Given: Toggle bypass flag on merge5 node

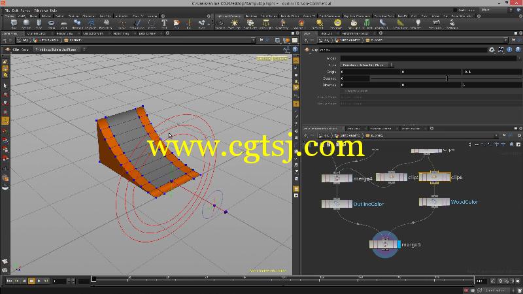Looking at the screenshot, I should [371, 244].
